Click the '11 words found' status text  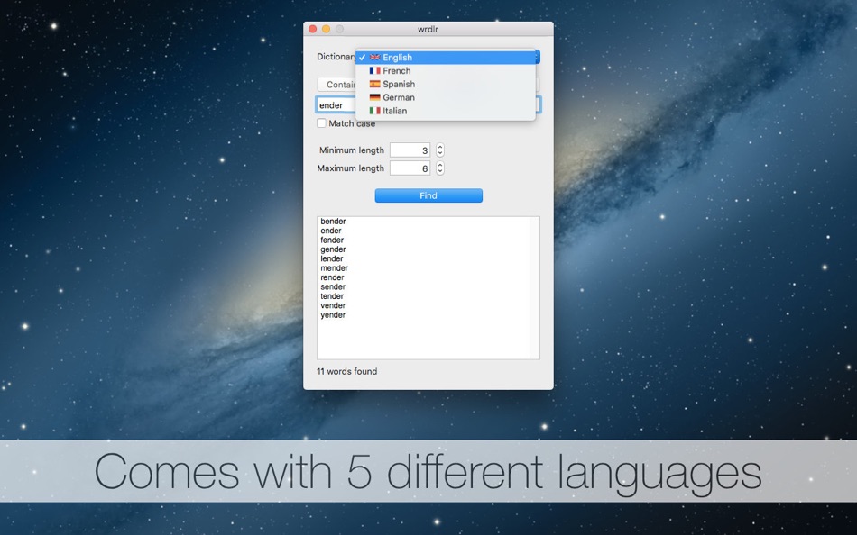347,371
